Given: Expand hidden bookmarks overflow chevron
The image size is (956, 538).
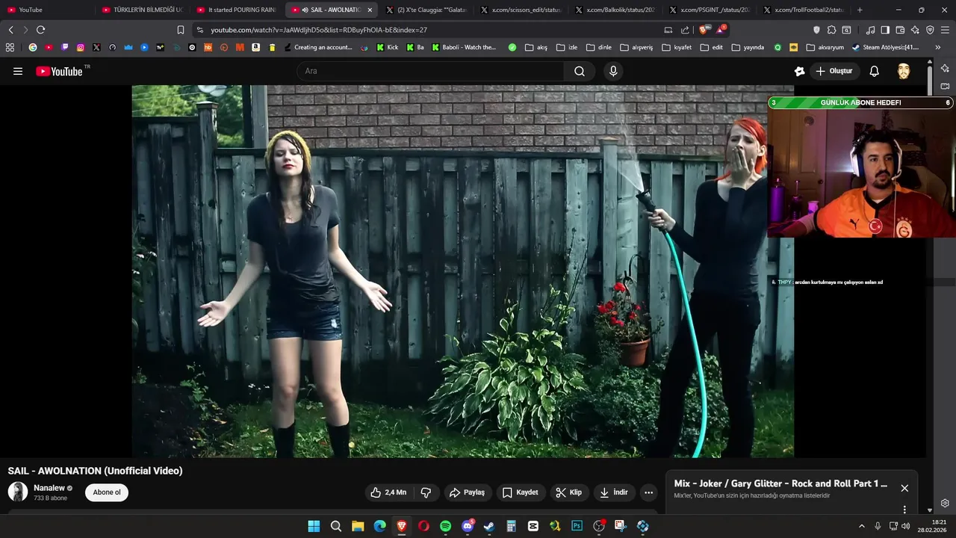Looking at the screenshot, I should pyautogui.click(x=938, y=47).
